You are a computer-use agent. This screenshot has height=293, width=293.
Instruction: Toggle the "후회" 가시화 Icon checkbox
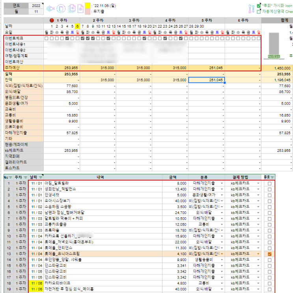point(259,6)
